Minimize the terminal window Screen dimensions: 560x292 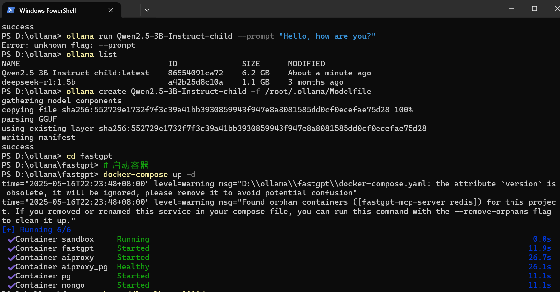tap(511, 9)
